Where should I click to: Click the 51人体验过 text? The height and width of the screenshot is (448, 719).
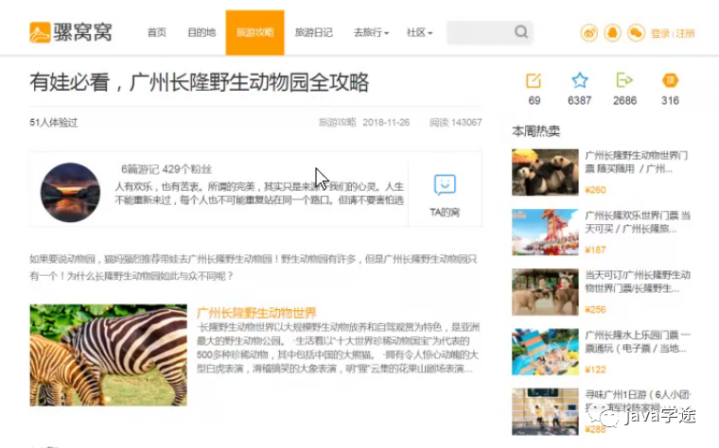pos(54,122)
